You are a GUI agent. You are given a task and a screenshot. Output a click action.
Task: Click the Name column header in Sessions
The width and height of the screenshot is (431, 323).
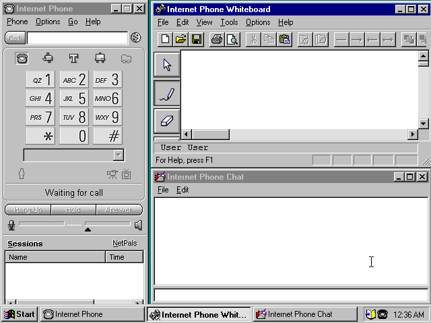[x=55, y=257]
